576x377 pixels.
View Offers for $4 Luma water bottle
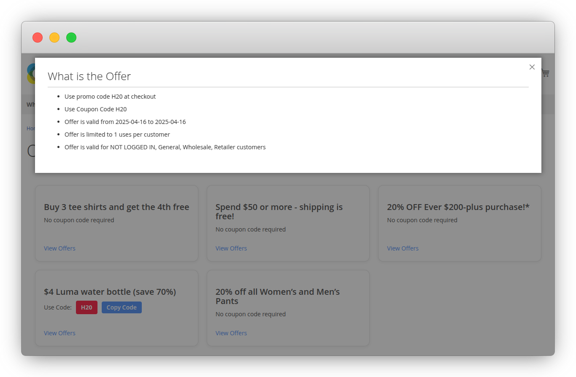click(x=59, y=333)
